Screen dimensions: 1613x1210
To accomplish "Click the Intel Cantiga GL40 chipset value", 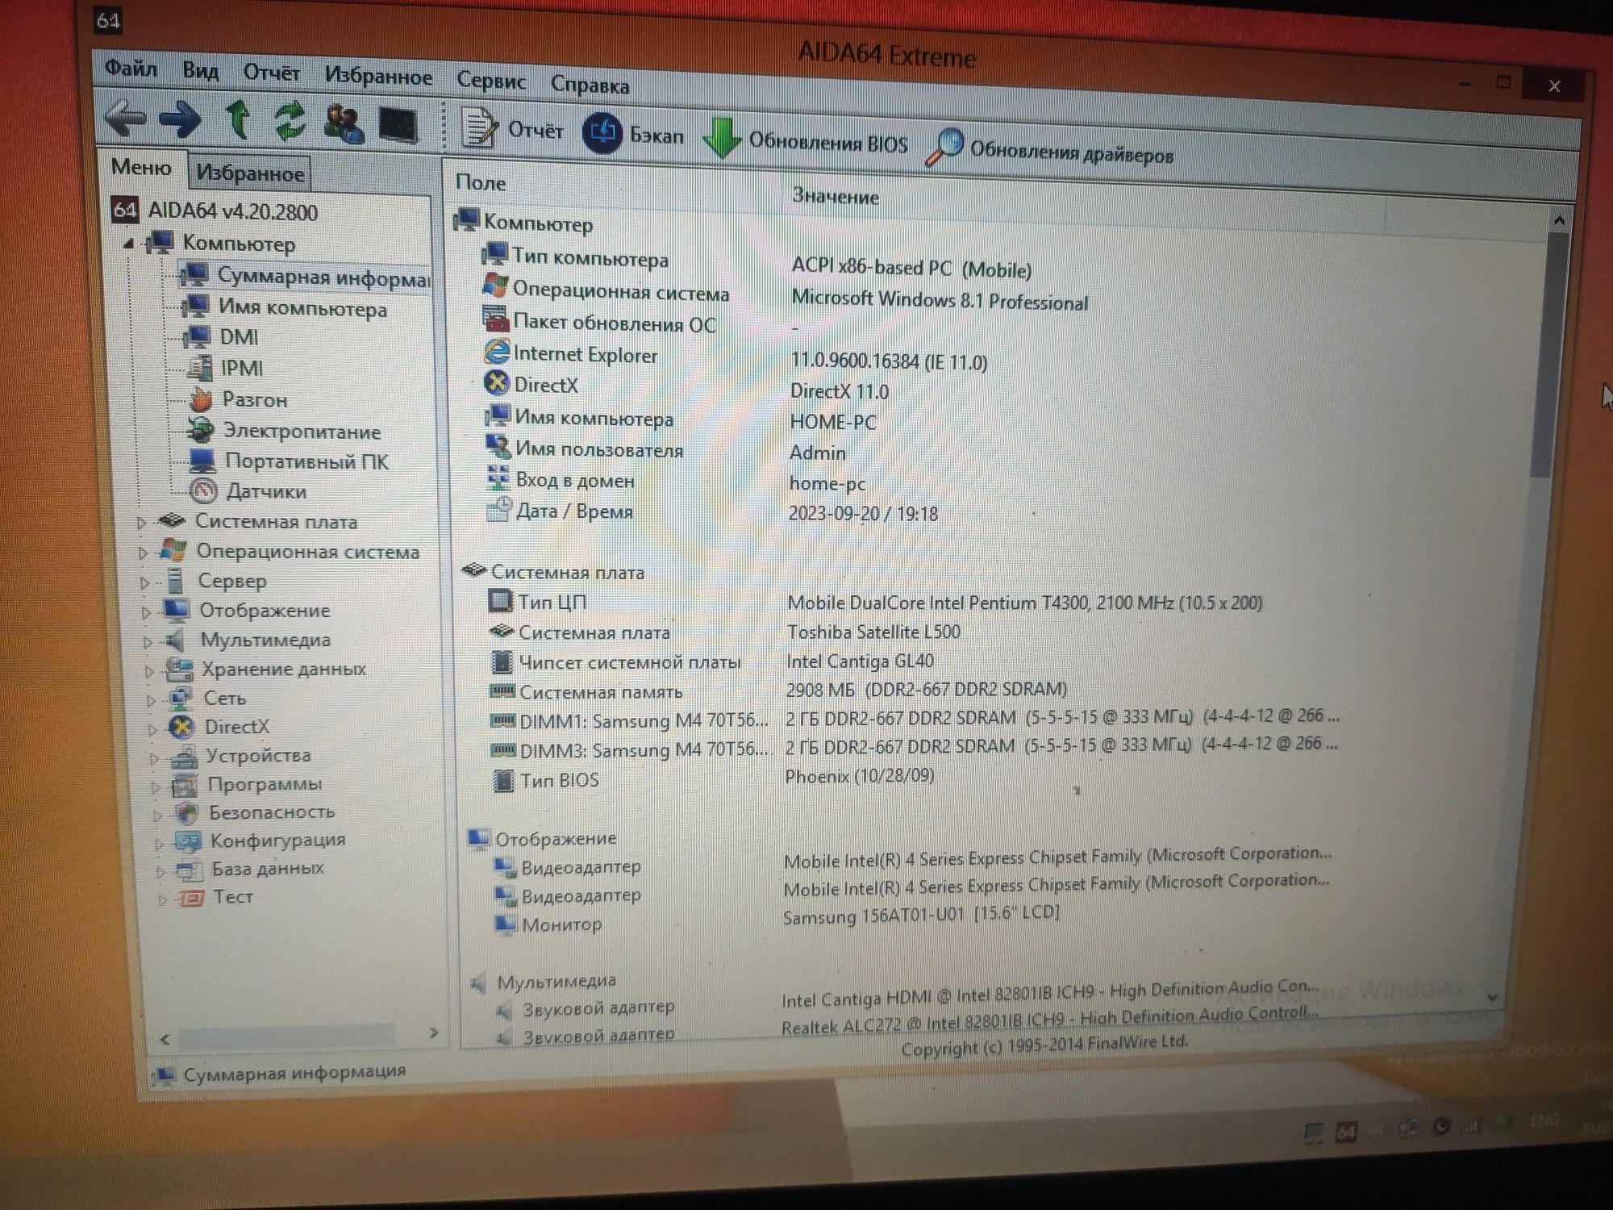I will 860,661.
